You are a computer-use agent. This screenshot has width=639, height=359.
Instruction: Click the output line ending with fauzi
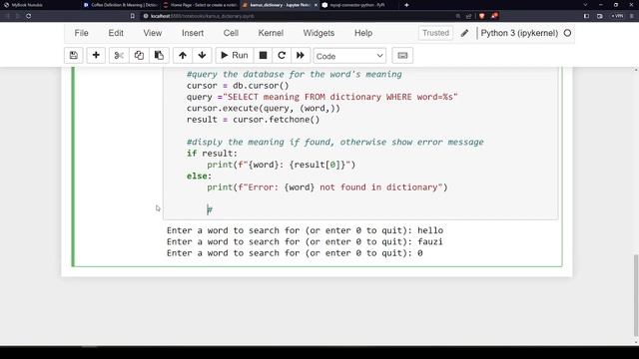point(305,241)
